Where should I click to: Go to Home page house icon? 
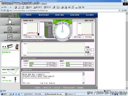tap(23, 7)
